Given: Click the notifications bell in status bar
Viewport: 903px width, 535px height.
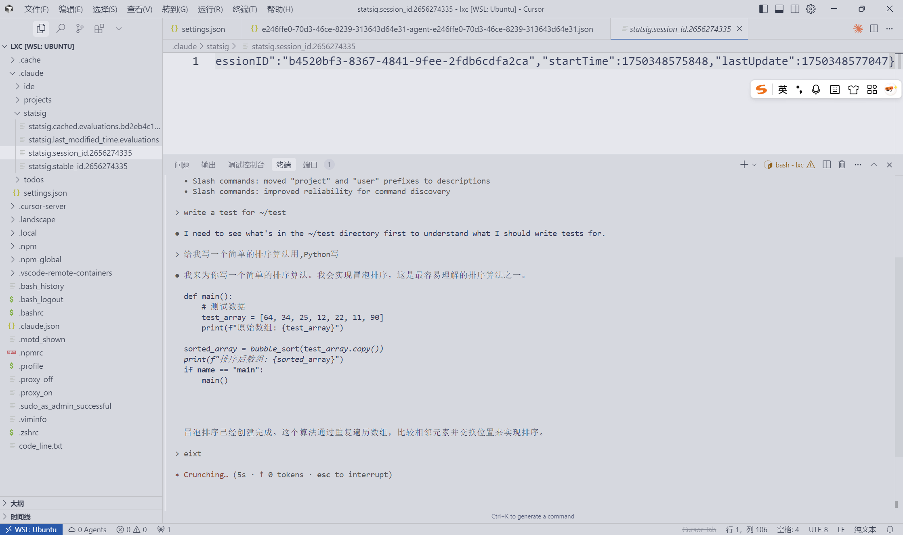Looking at the screenshot, I should click(x=890, y=529).
